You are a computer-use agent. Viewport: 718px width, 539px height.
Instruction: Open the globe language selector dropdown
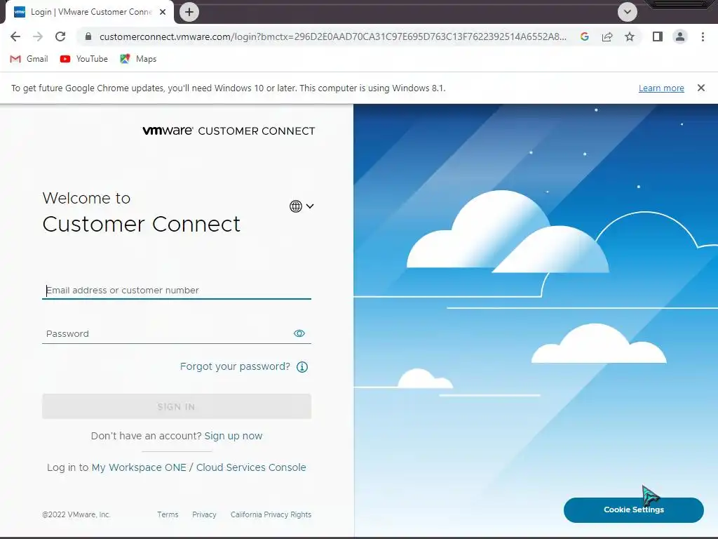tap(302, 206)
